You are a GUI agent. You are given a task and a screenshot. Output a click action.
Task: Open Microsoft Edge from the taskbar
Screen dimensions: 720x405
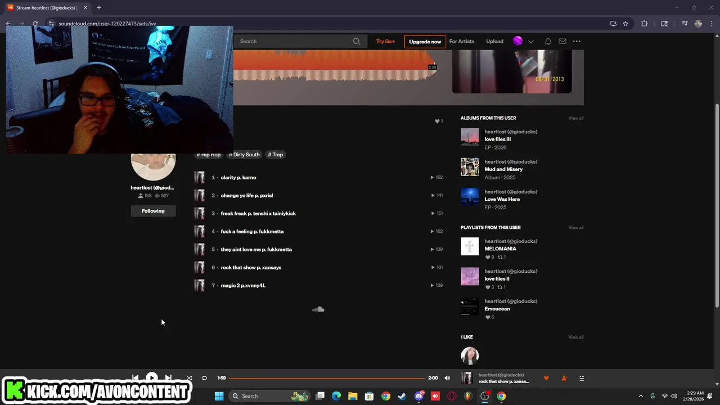(x=336, y=396)
